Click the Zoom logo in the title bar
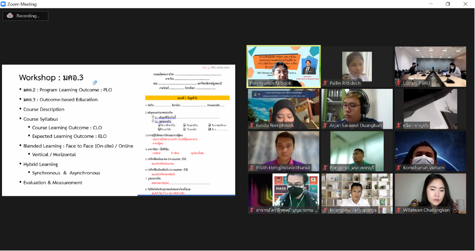The width and height of the screenshot is (475, 251). coord(4,4)
